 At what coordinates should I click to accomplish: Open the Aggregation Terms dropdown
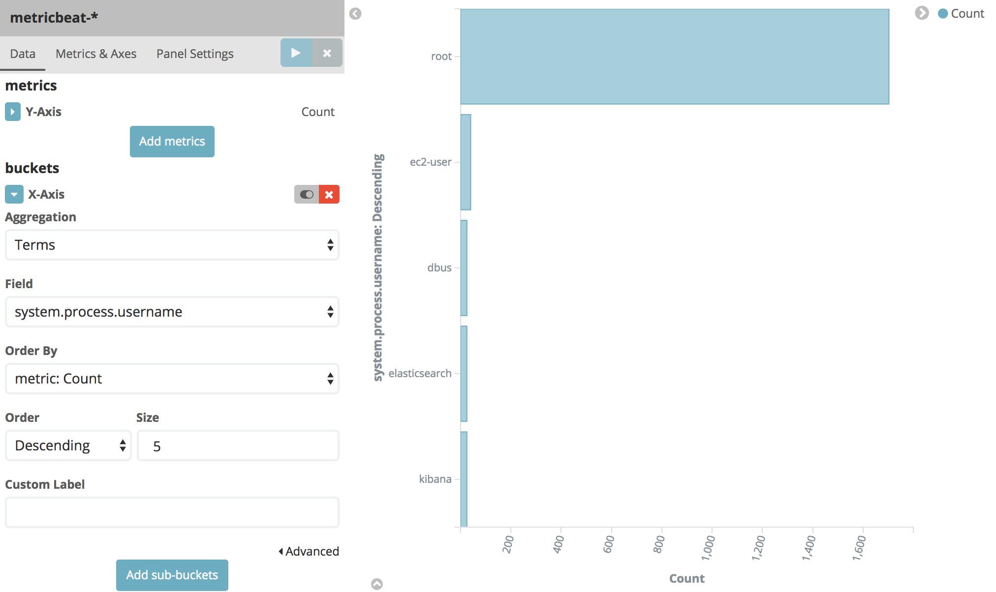(172, 245)
